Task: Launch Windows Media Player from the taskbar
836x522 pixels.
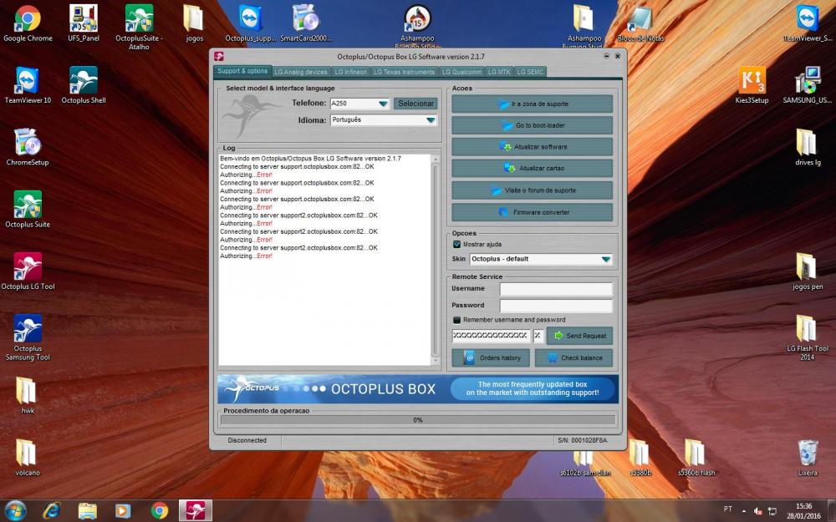Action: 123,511
